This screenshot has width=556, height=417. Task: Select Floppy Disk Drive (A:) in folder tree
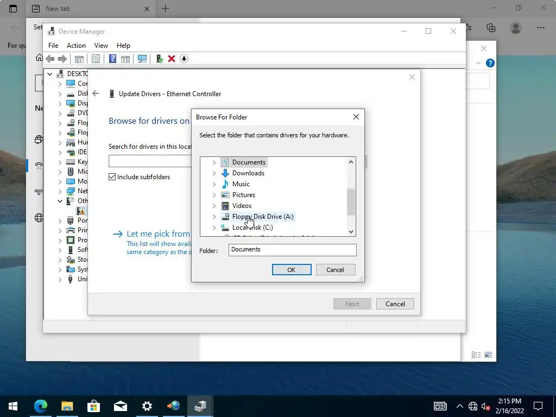(263, 217)
